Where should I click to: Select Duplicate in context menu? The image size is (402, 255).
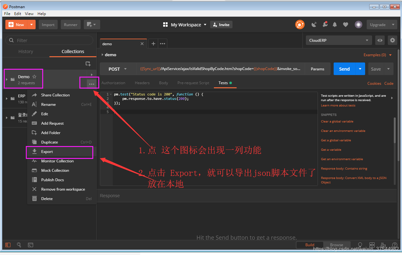[x=62, y=142]
